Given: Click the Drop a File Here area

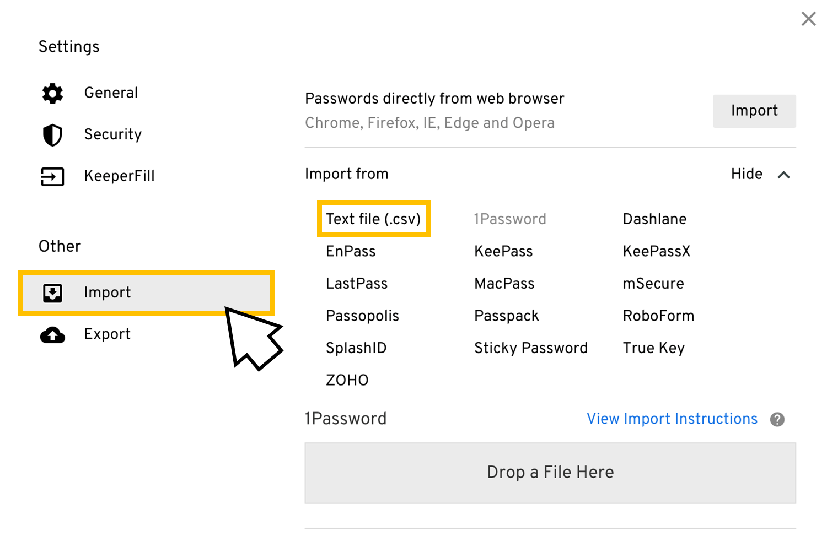Looking at the screenshot, I should (x=550, y=473).
